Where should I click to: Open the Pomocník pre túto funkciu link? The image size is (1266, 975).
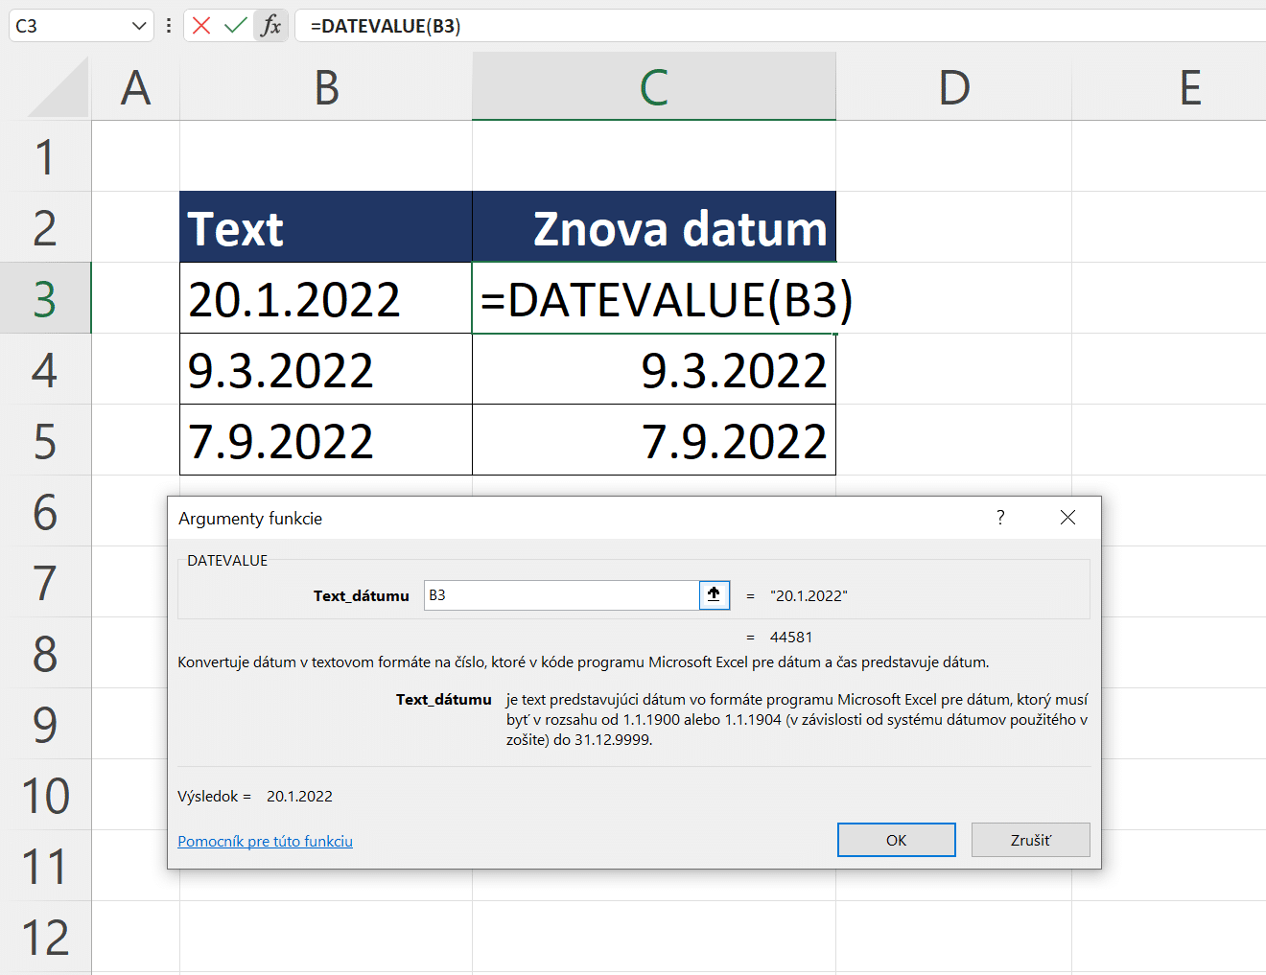265,841
